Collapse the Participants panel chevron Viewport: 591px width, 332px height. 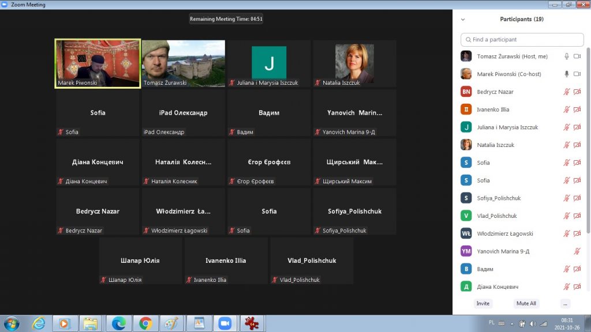(462, 20)
